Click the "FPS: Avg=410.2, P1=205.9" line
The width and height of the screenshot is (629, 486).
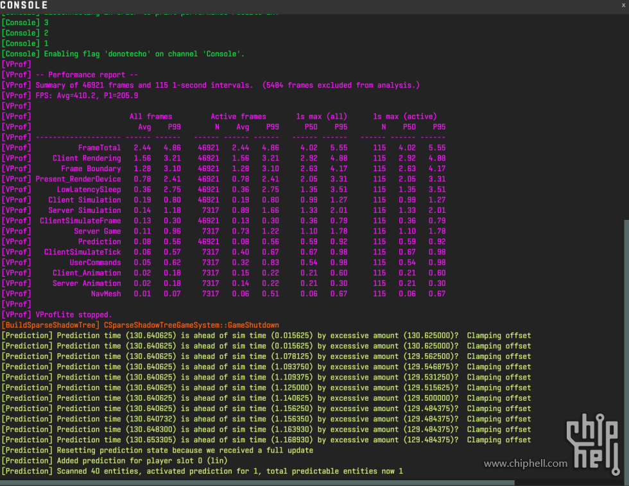pos(70,96)
